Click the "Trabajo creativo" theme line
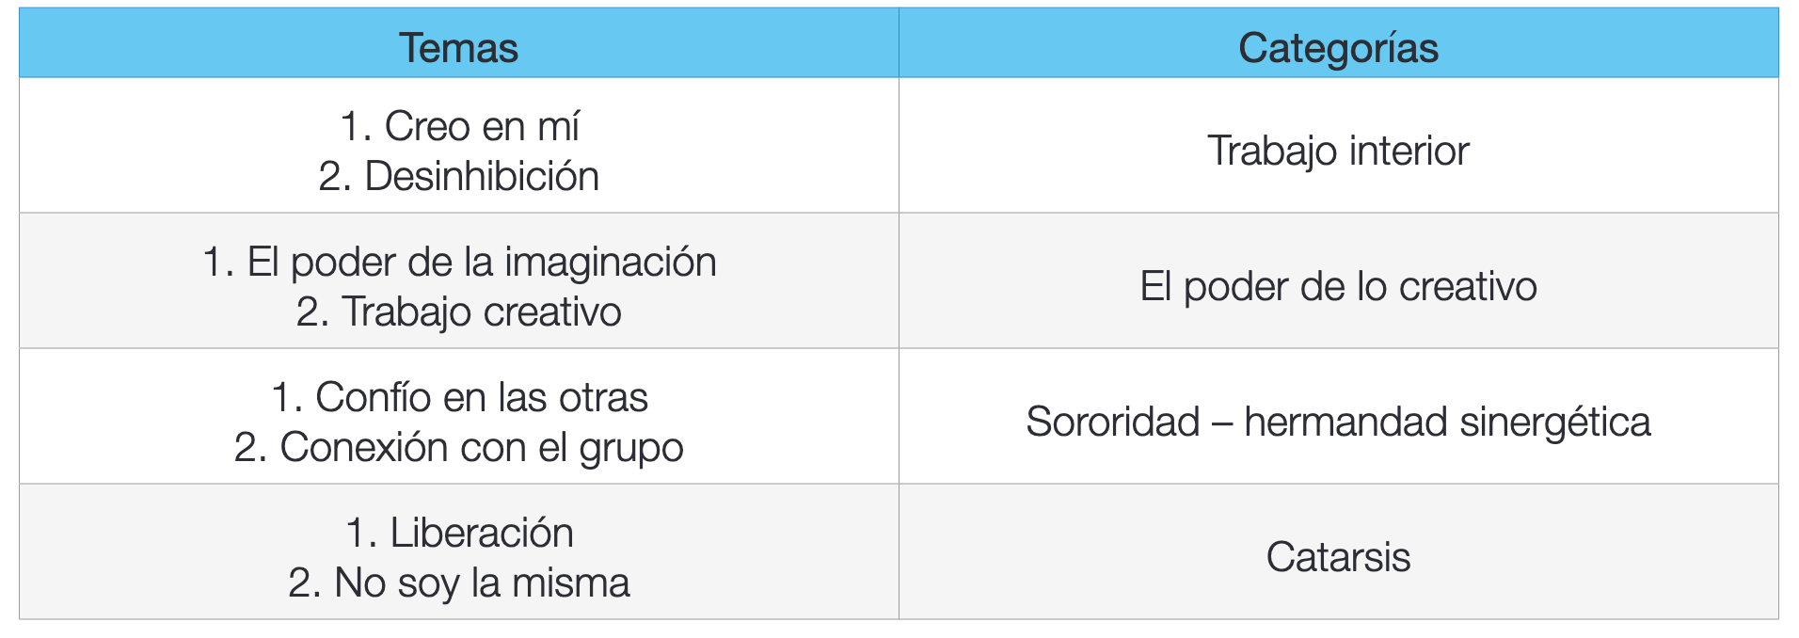The image size is (1799, 638). coord(459,311)
